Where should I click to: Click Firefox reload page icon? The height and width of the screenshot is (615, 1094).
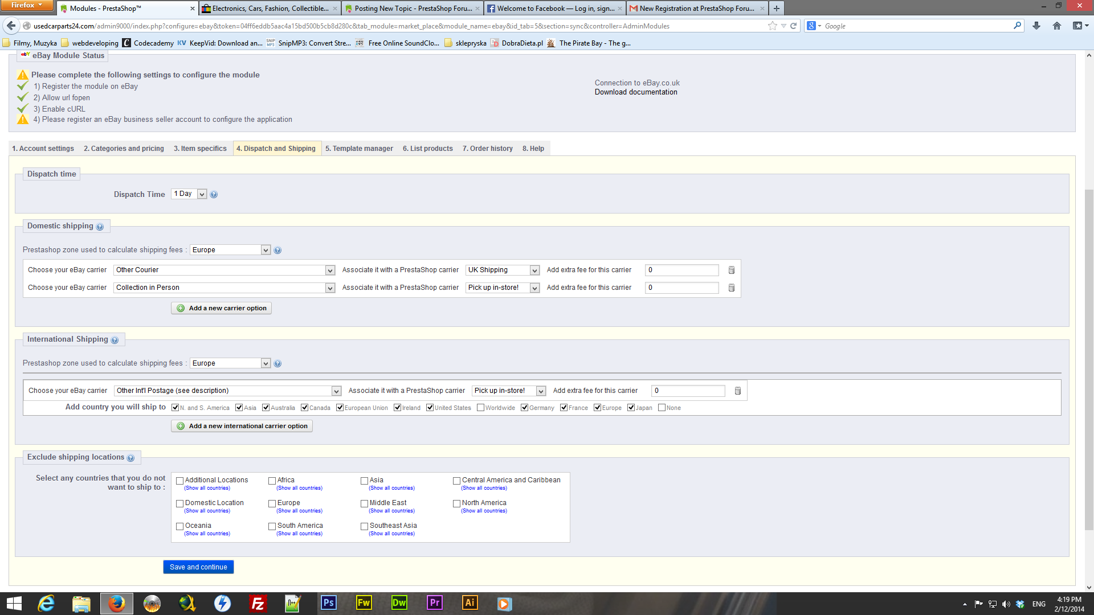(x=793, y=26)
